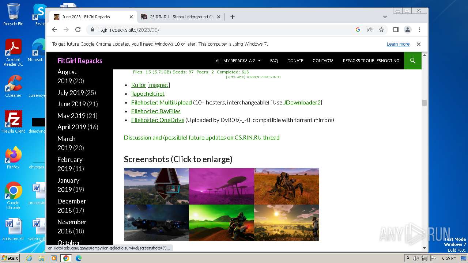Click the volume speaker tray icon
468x263 pixels.
pyautogui.click(x=416, y=258)
